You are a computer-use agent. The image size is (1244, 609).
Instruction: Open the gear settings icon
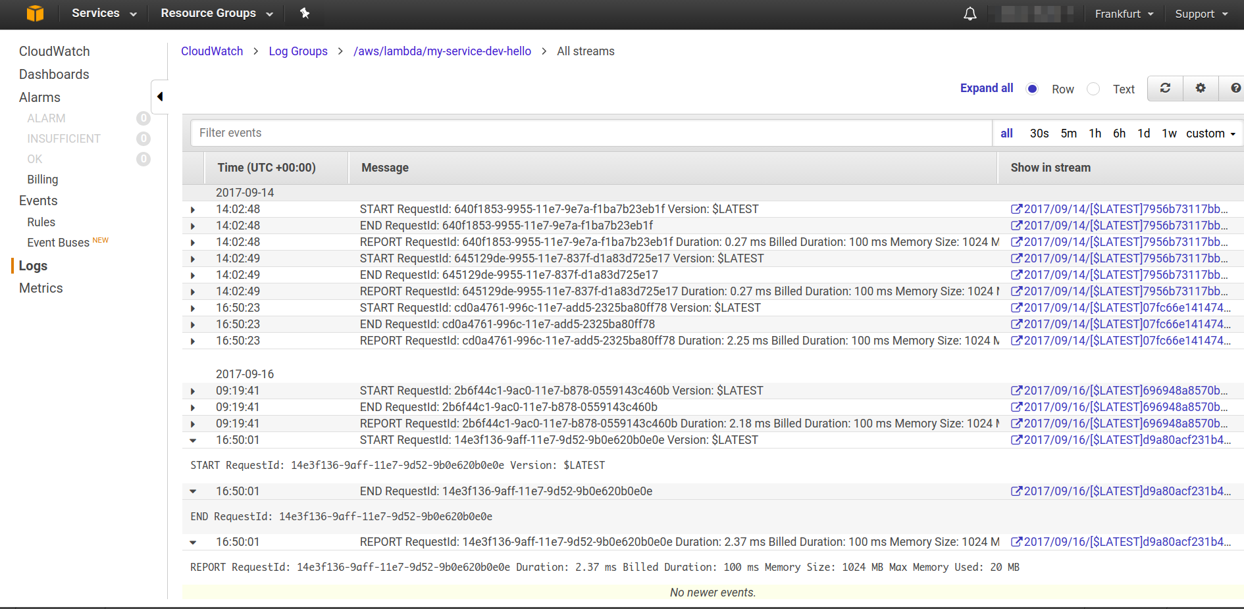point(1201,88)
